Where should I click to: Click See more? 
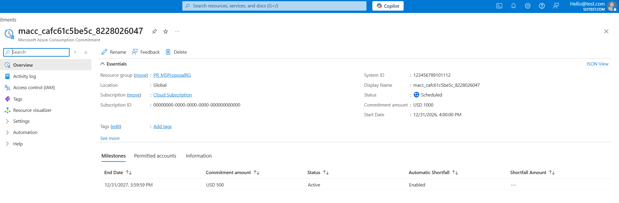pos(110,138)
